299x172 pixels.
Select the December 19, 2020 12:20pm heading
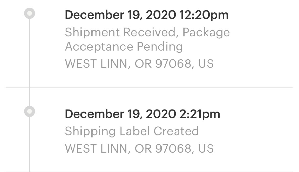click(x=146, y=15)
